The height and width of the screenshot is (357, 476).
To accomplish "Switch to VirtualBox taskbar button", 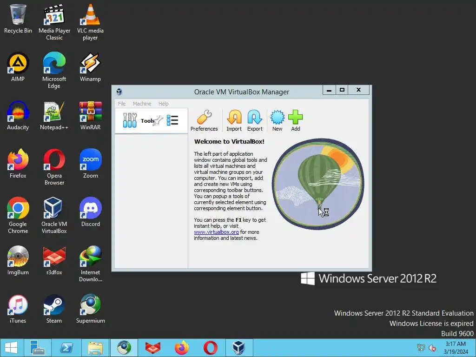I will tap(239, 348).
